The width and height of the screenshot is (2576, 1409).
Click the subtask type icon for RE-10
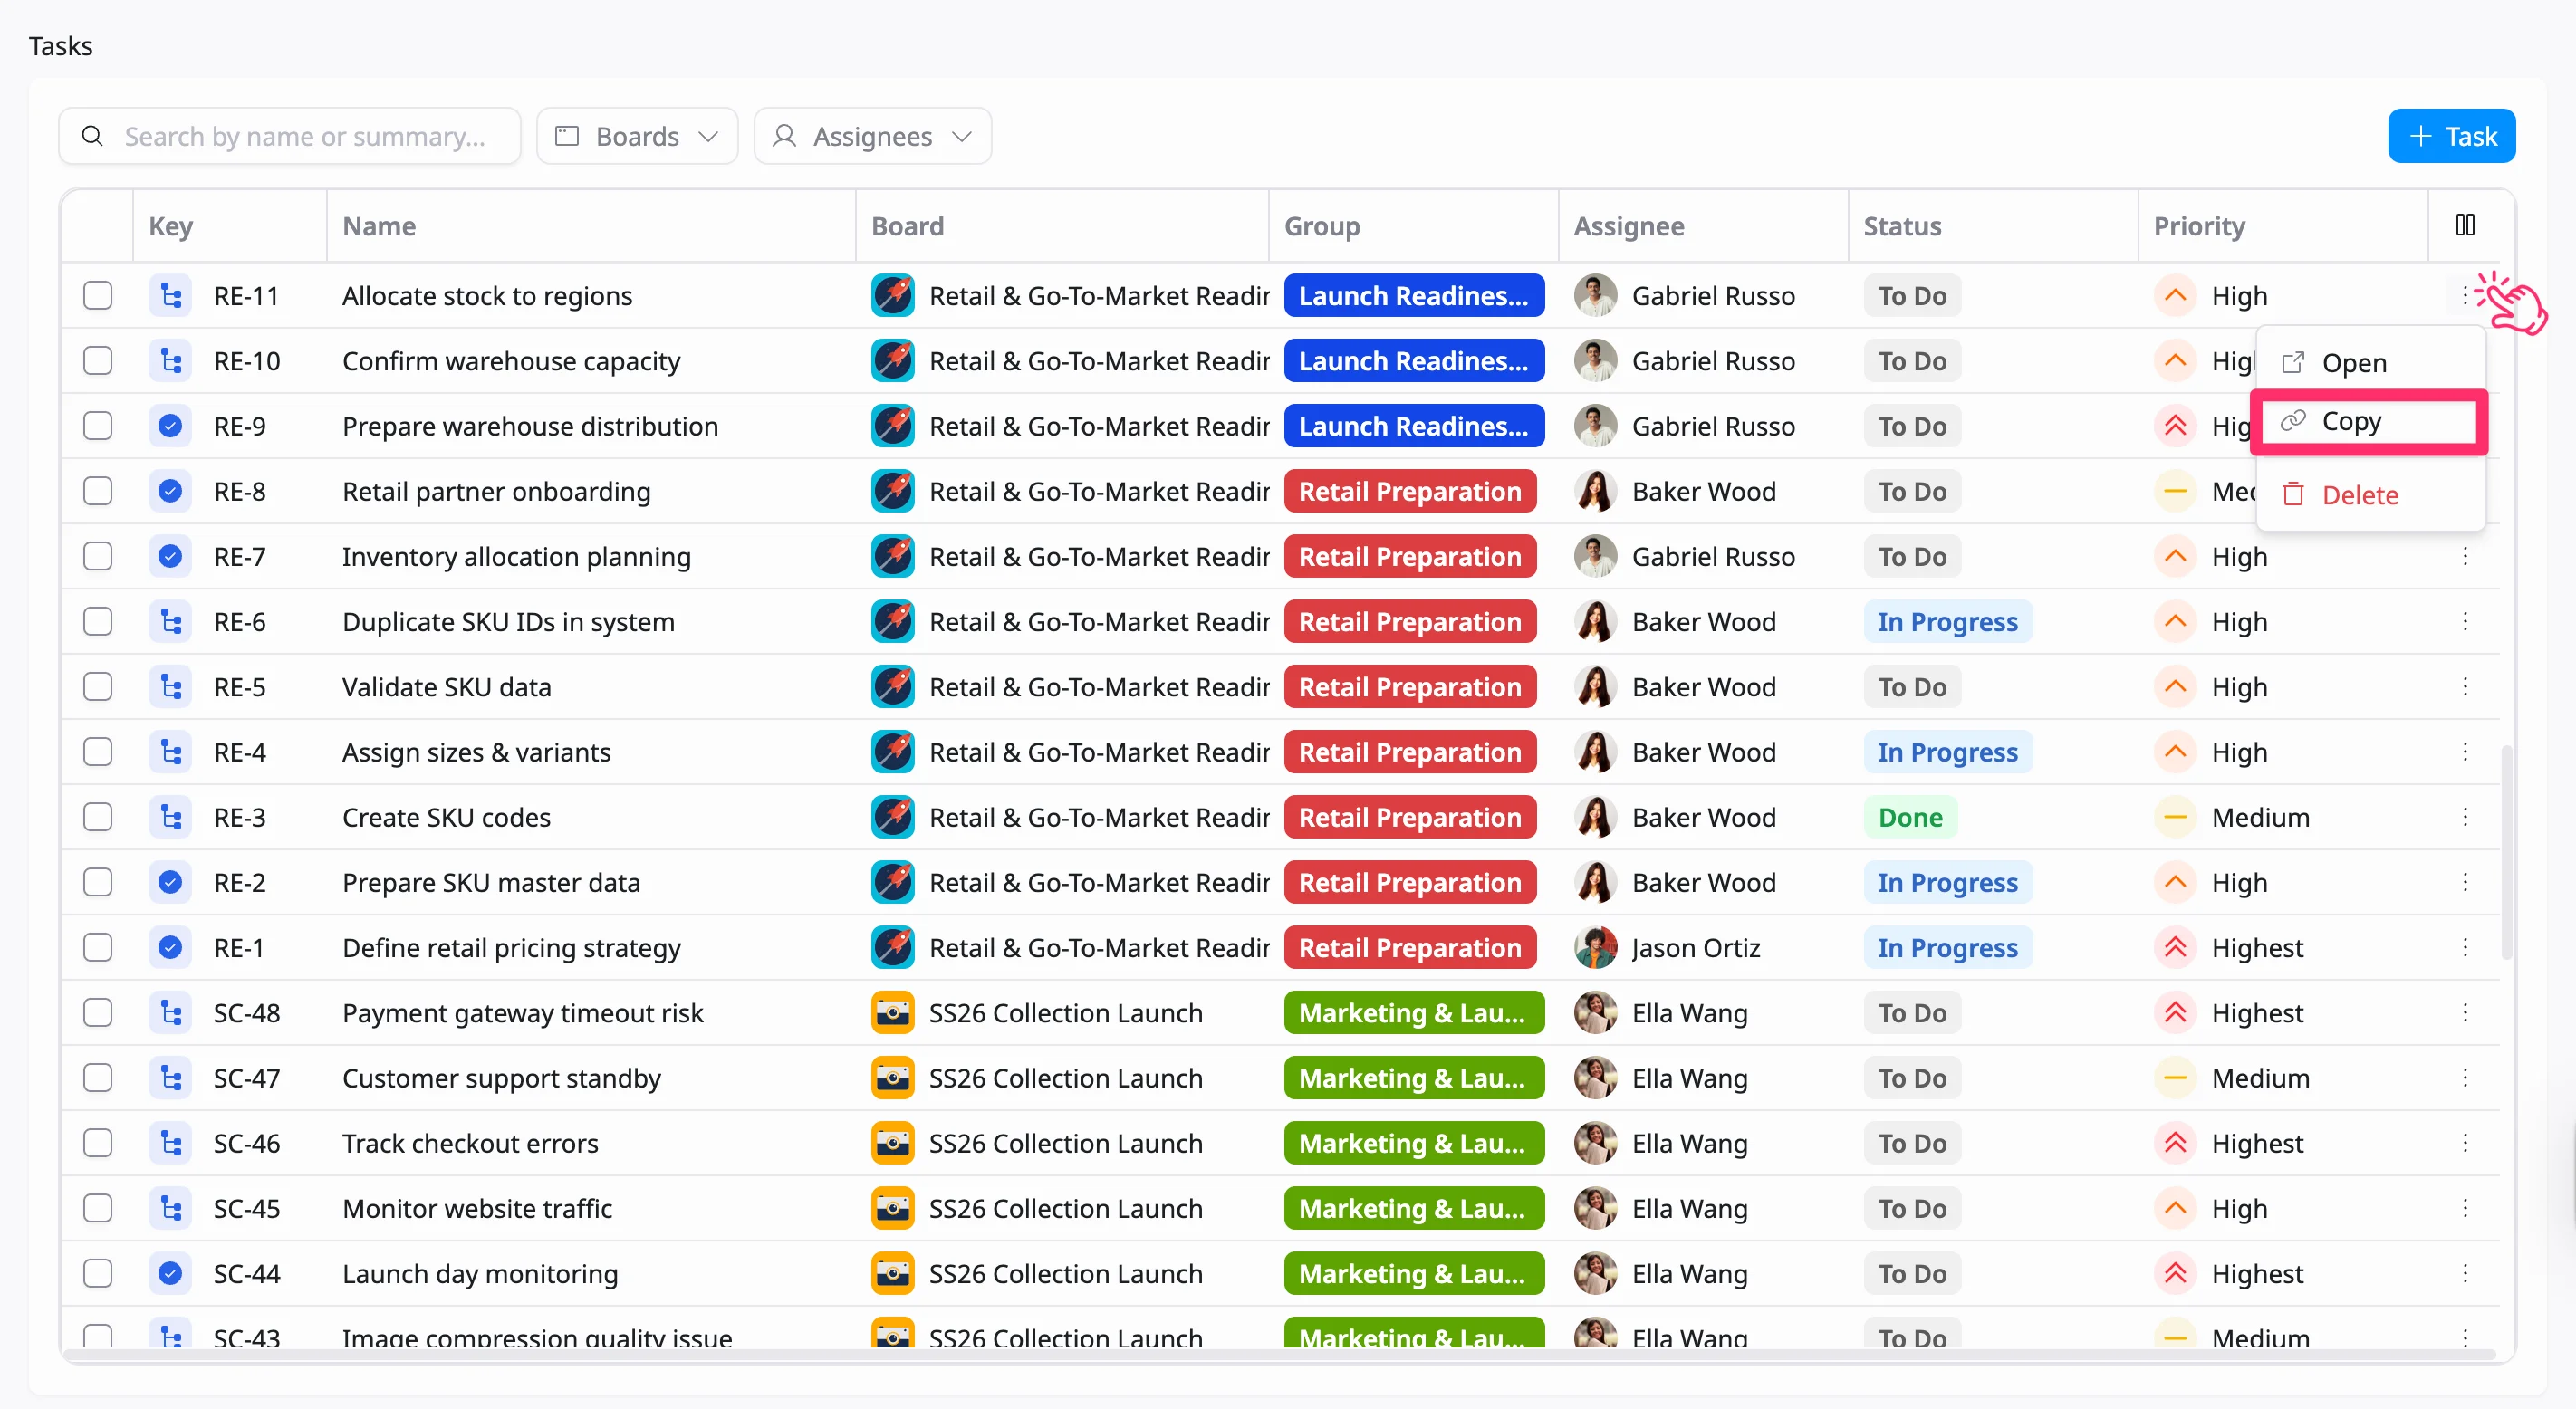(171, 361)
